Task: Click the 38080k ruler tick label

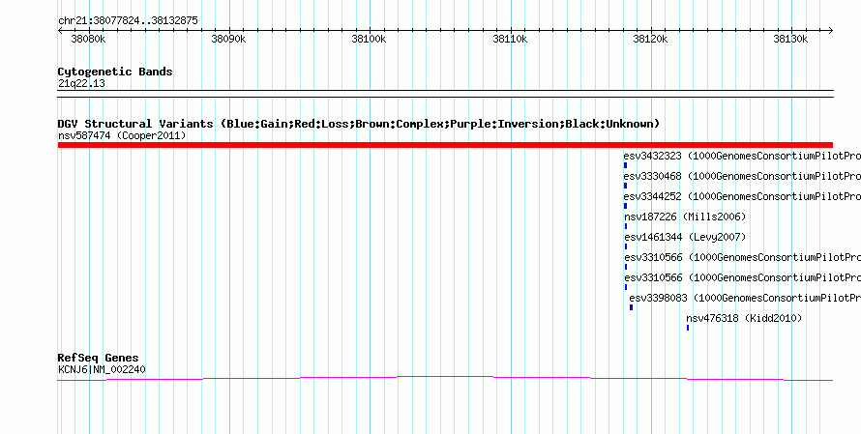Action: [x=88, y=39]
